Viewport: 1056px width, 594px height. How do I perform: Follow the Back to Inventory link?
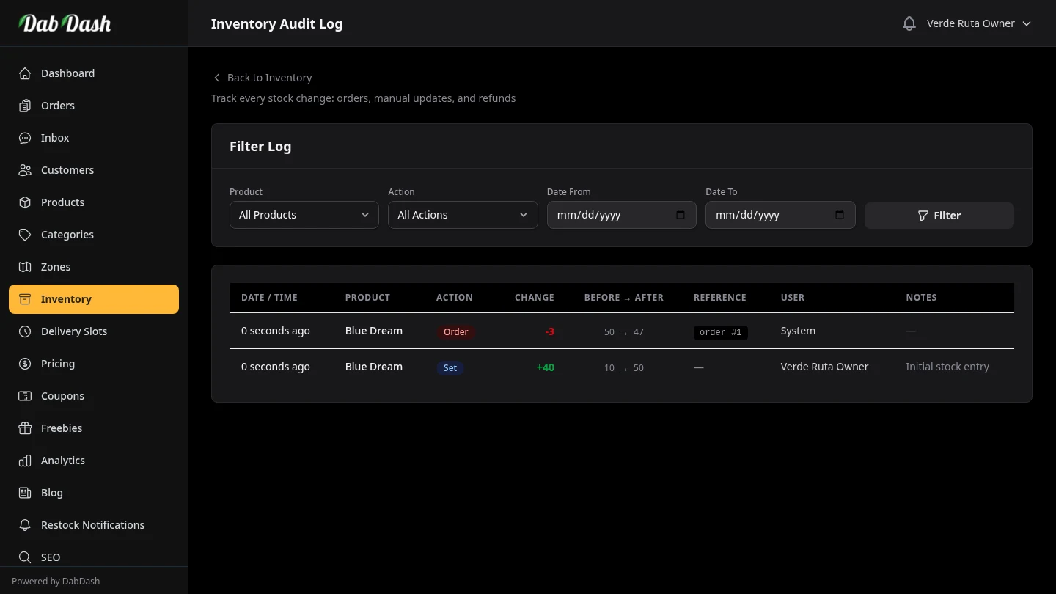point(262,77)
